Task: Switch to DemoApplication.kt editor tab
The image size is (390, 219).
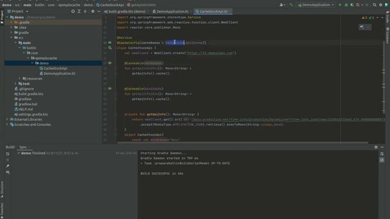Action: coord(172,12)
